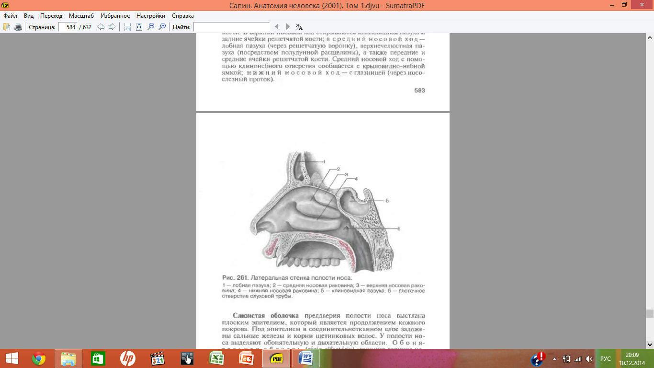Click the Найти search input field

(232, 27)
